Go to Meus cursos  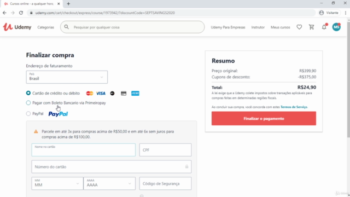pyautogui.click(x=281, y=27)
